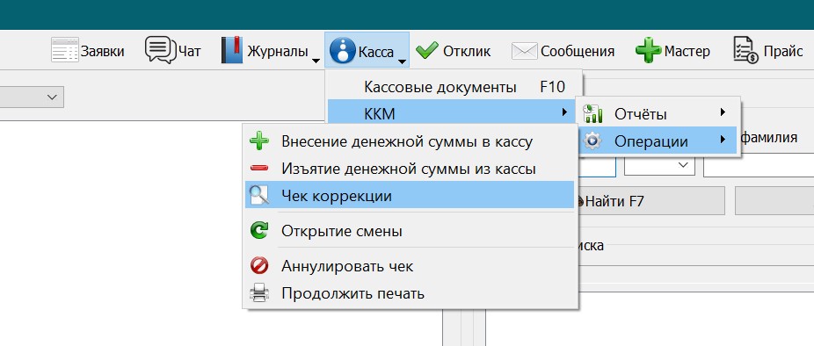Click the Отчёты chart icon
Viewport: 814px width, 346px height.
pyautogui.click(x=592, y=113)
